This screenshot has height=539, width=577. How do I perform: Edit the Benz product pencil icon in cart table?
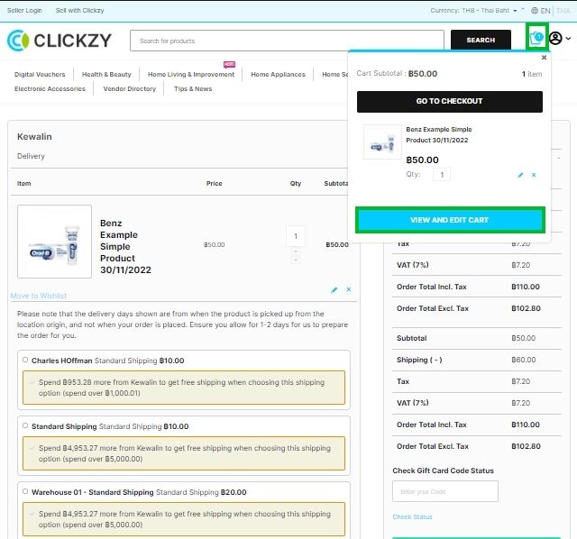334,290
